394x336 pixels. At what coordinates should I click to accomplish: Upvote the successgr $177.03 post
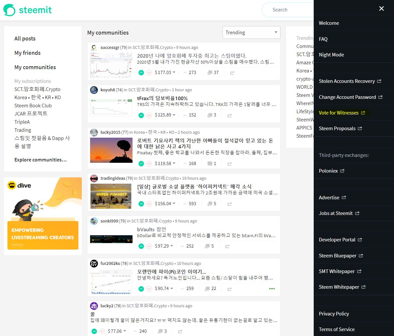[x=141, y=72]
